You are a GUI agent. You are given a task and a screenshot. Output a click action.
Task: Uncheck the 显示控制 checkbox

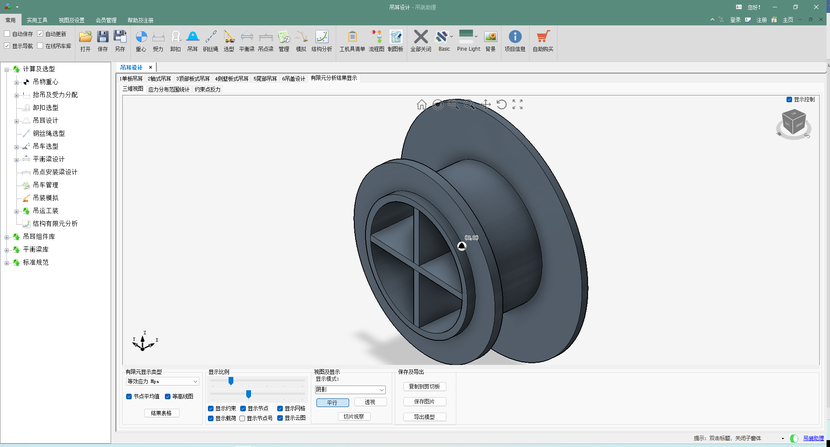tap(789, 99)
